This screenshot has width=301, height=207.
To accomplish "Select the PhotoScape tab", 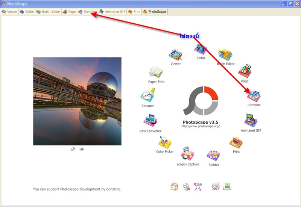I will tap(154, 12).
